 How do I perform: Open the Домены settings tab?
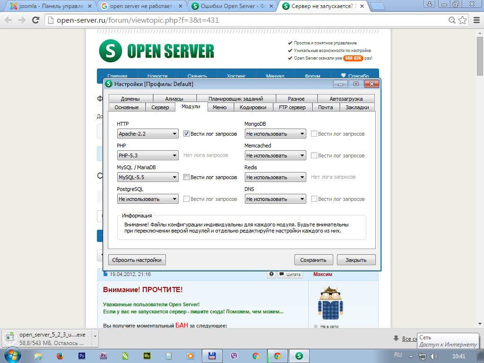point(130,99)
